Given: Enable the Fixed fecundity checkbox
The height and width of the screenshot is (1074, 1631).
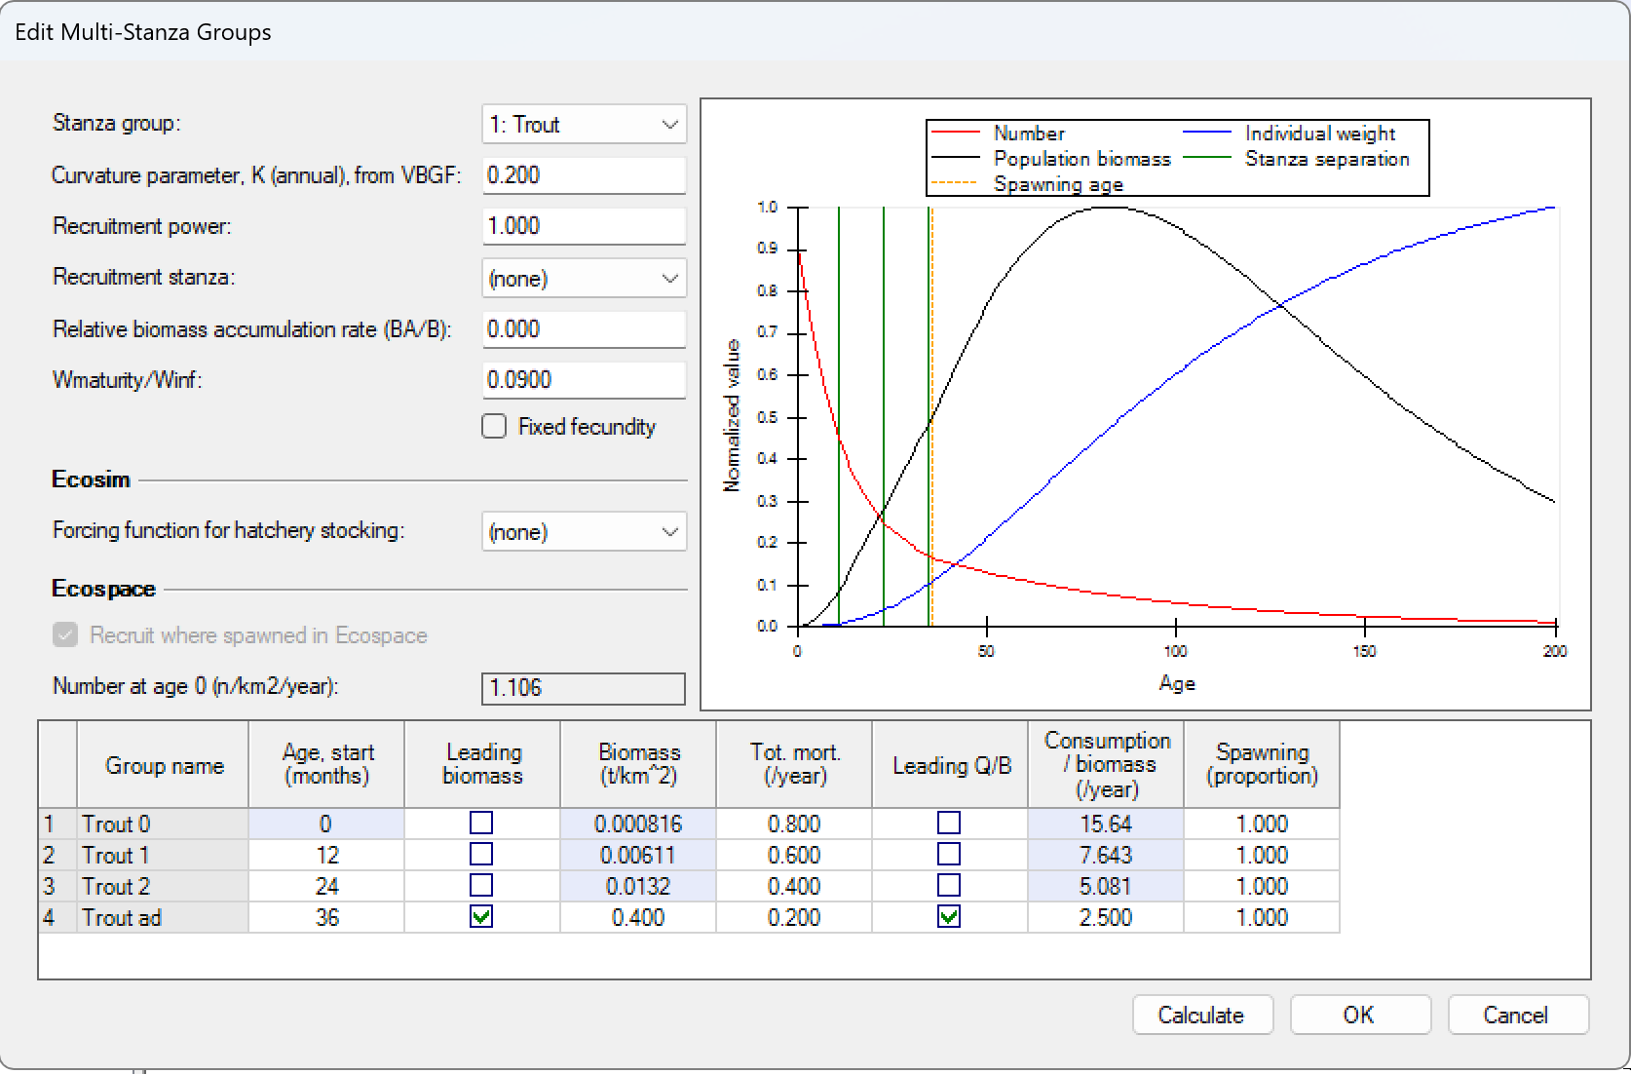Looking at the screenshot, I should click(x=494, y=427).
